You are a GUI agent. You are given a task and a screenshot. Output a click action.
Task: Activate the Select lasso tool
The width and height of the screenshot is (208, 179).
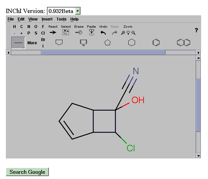click(x=66, y=32)
